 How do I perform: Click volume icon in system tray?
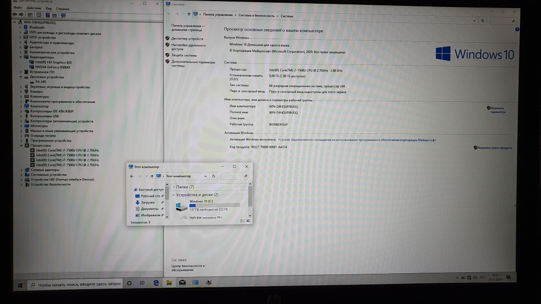point(475,278)
